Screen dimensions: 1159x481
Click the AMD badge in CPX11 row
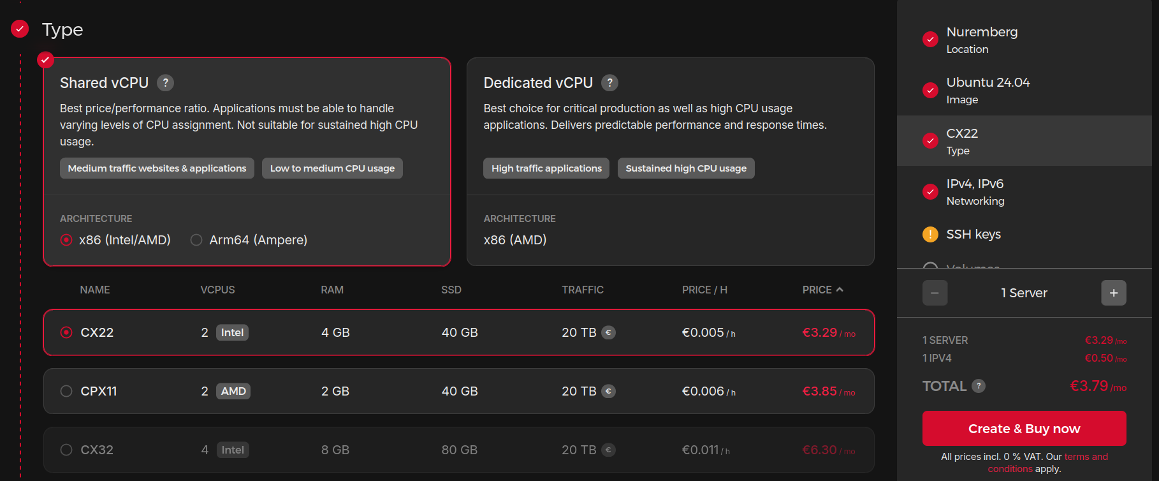click(233, 391)
